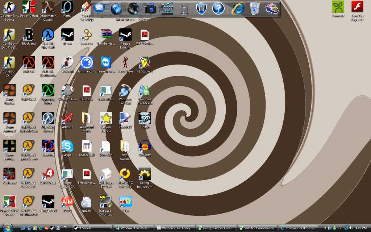The width and height of the screenshot is (371, 232).
Task: Expand the Steam taskbar group dropdown arrow
Action: pos(111,228)
